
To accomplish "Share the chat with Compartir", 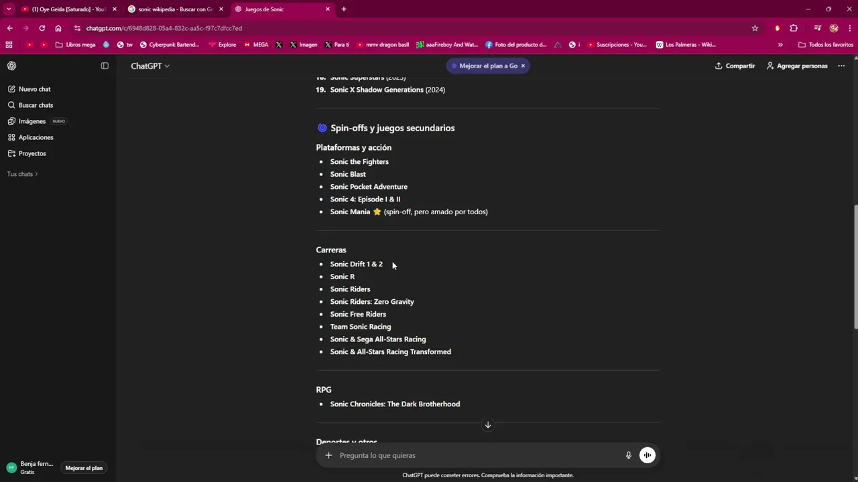I will point(735,66).
